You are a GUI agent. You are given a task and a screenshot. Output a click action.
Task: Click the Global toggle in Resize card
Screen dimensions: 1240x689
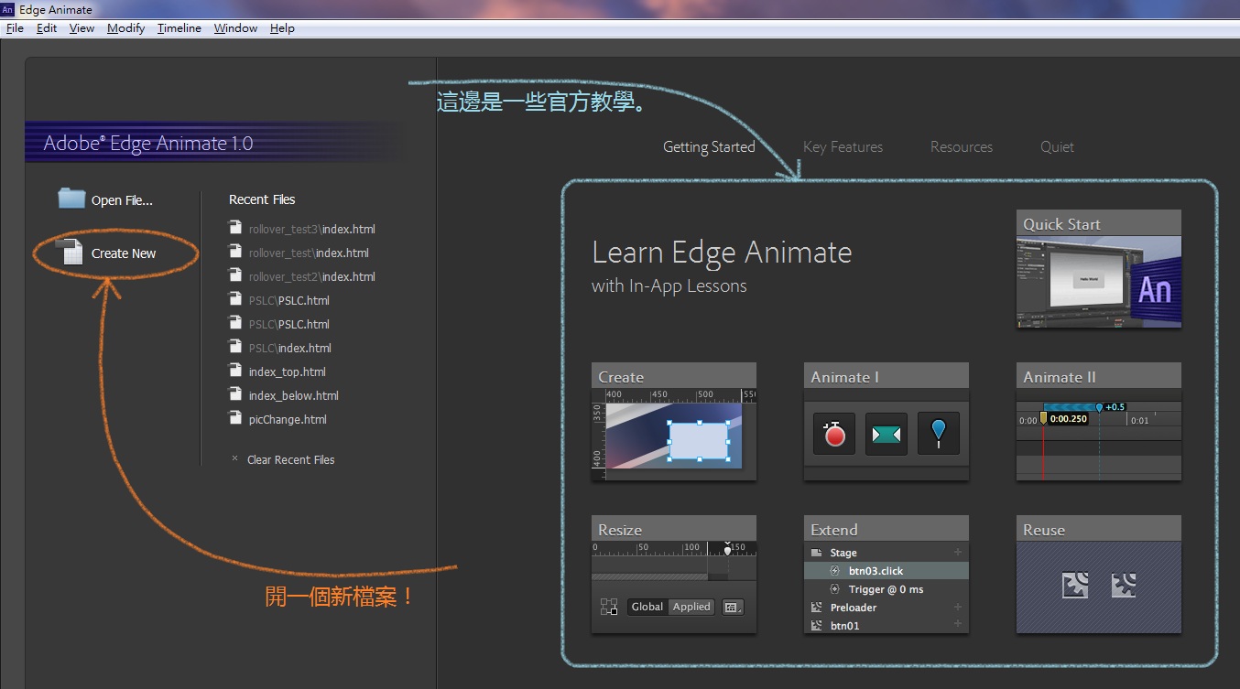coord(647,607)
